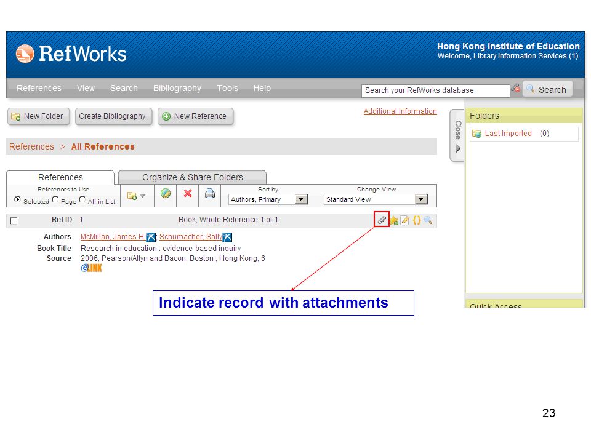The height and width of the screenshot is (443, 591).
Task: Click the Folders panel header
Action: click(x=524, y=116)
